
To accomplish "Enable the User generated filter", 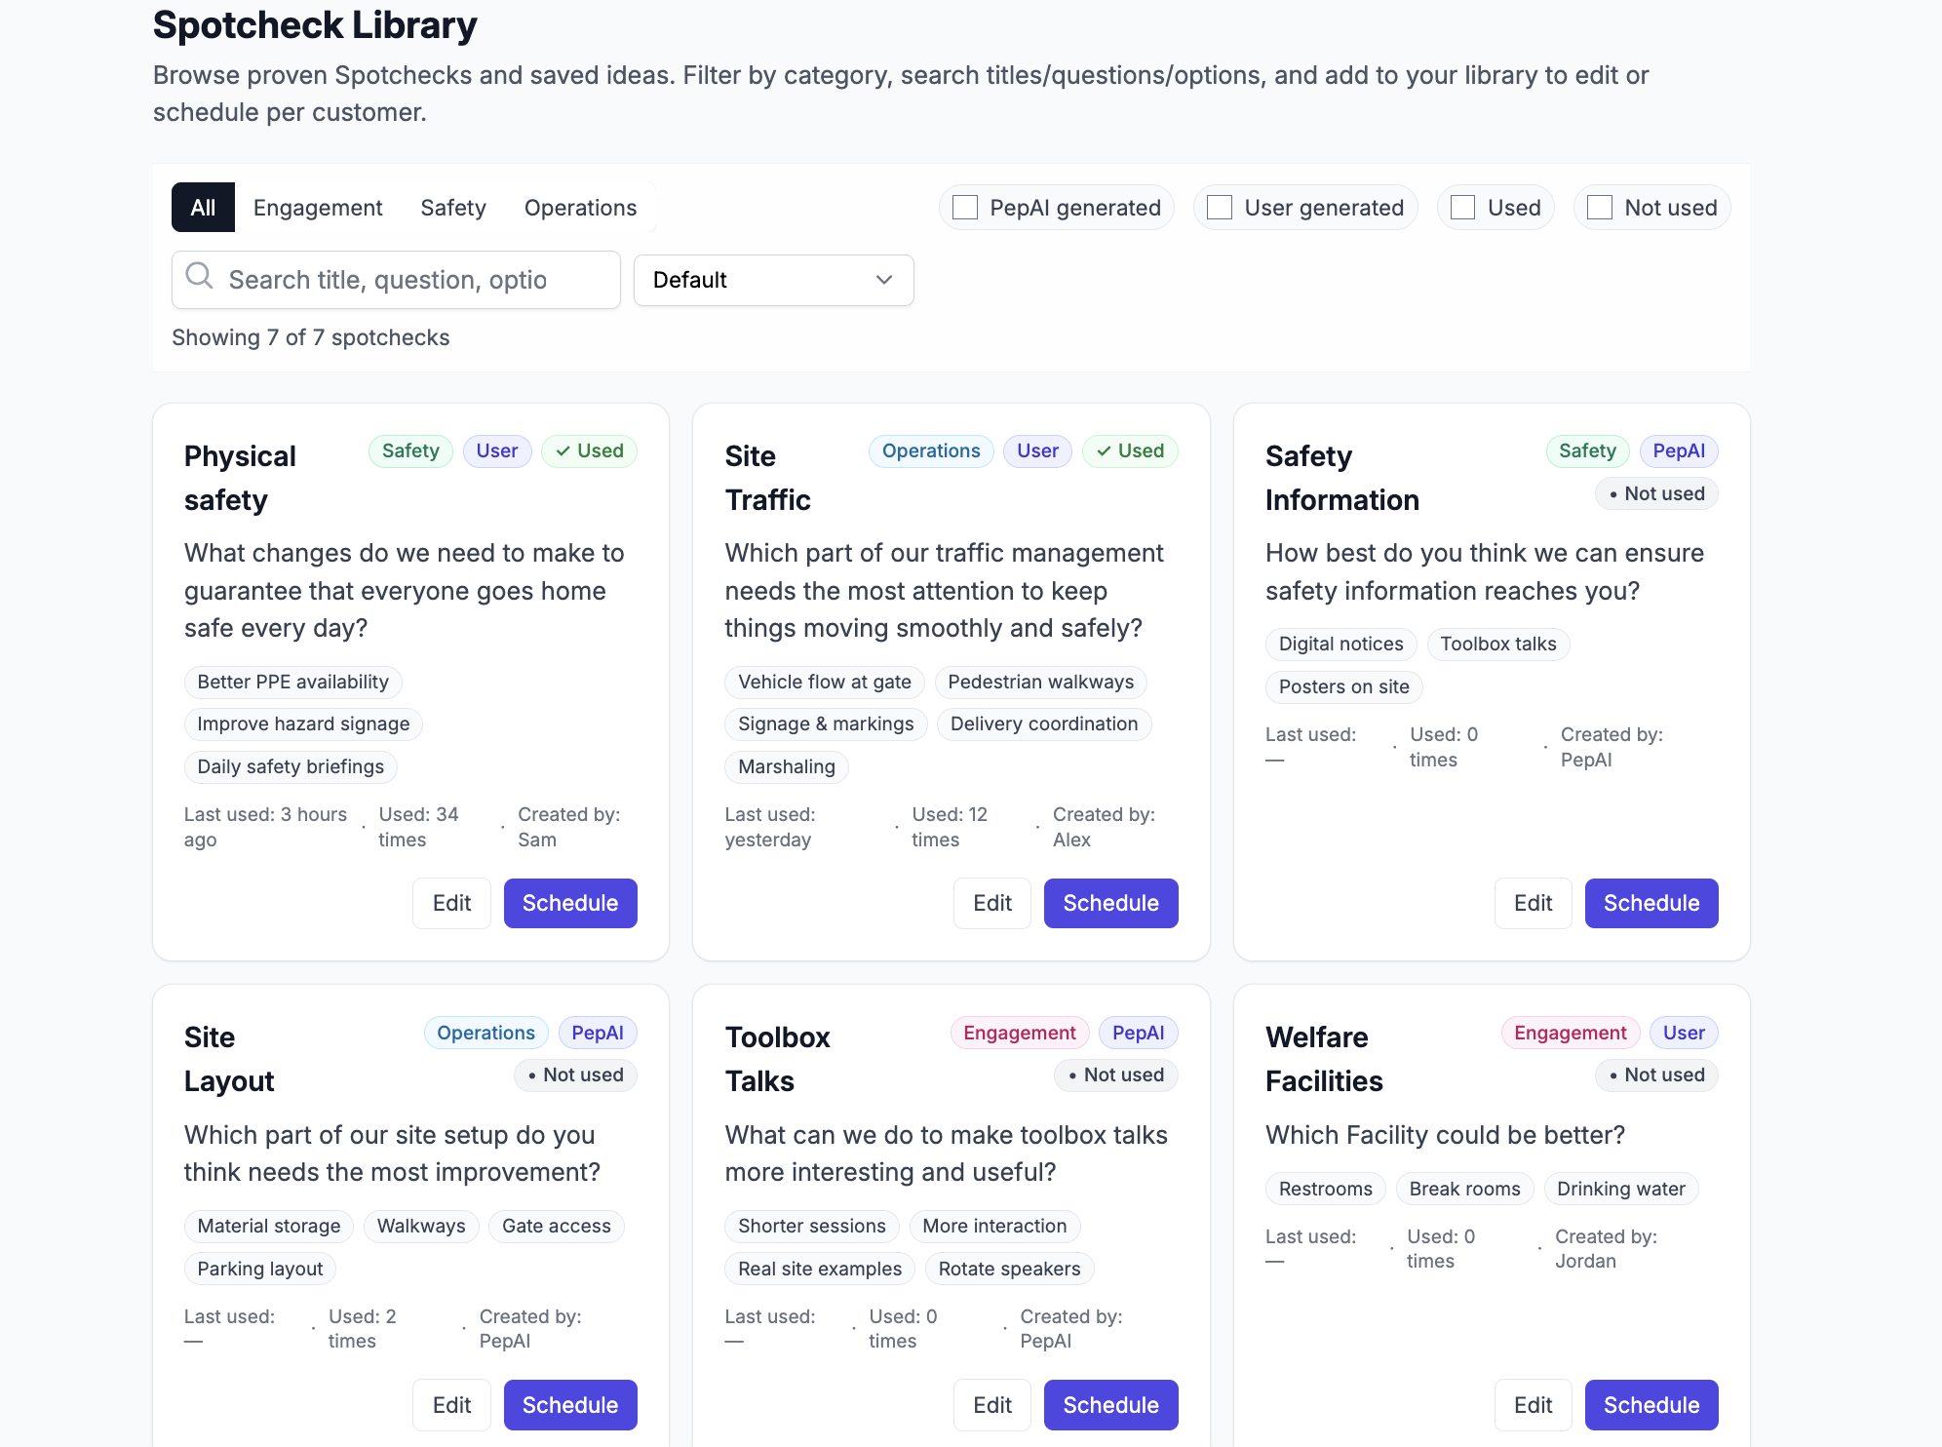I will click(x=1219, y=207).
